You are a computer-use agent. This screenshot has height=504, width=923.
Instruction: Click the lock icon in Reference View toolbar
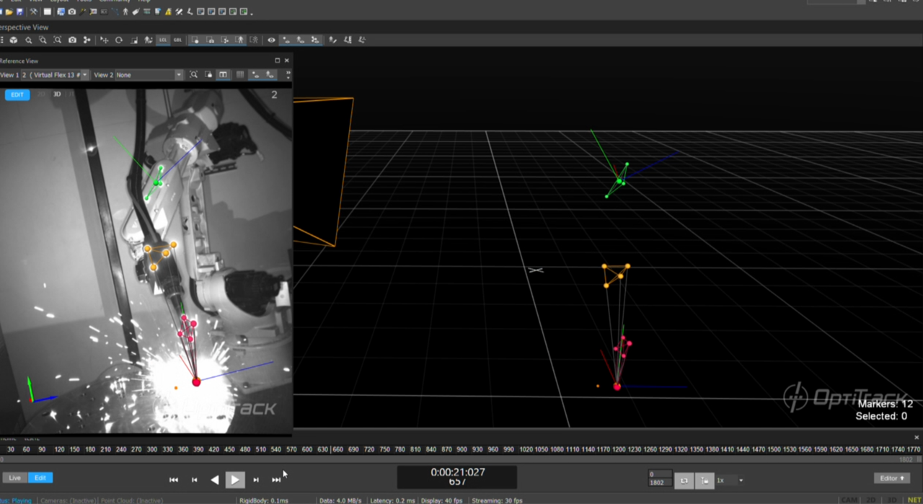click(x=208, y=75)
